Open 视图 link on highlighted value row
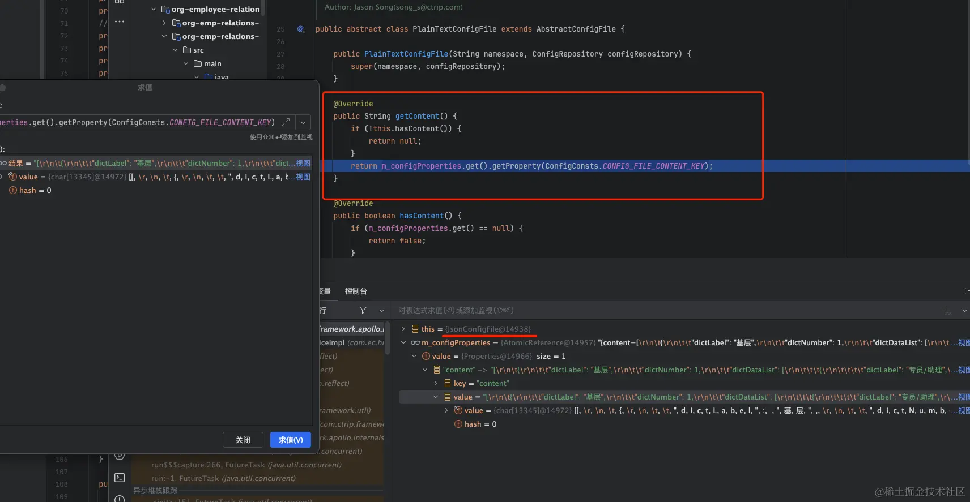 964,397
